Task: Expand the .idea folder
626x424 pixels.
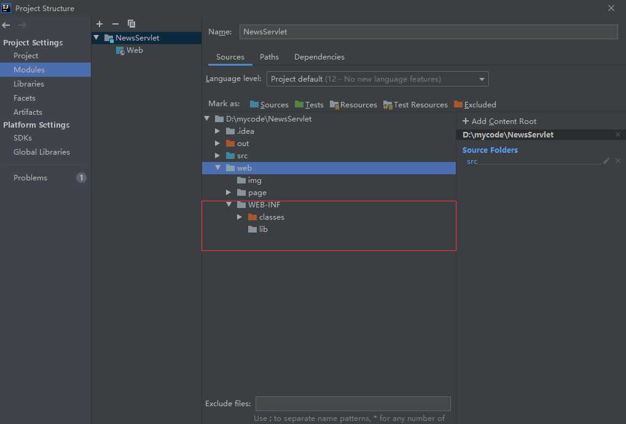Action: click(217, 131)
